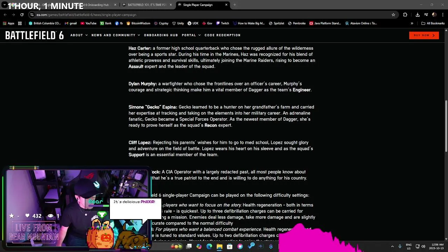Open the media controls toolbar icon
448x252 pixels.
click(426, 15)
